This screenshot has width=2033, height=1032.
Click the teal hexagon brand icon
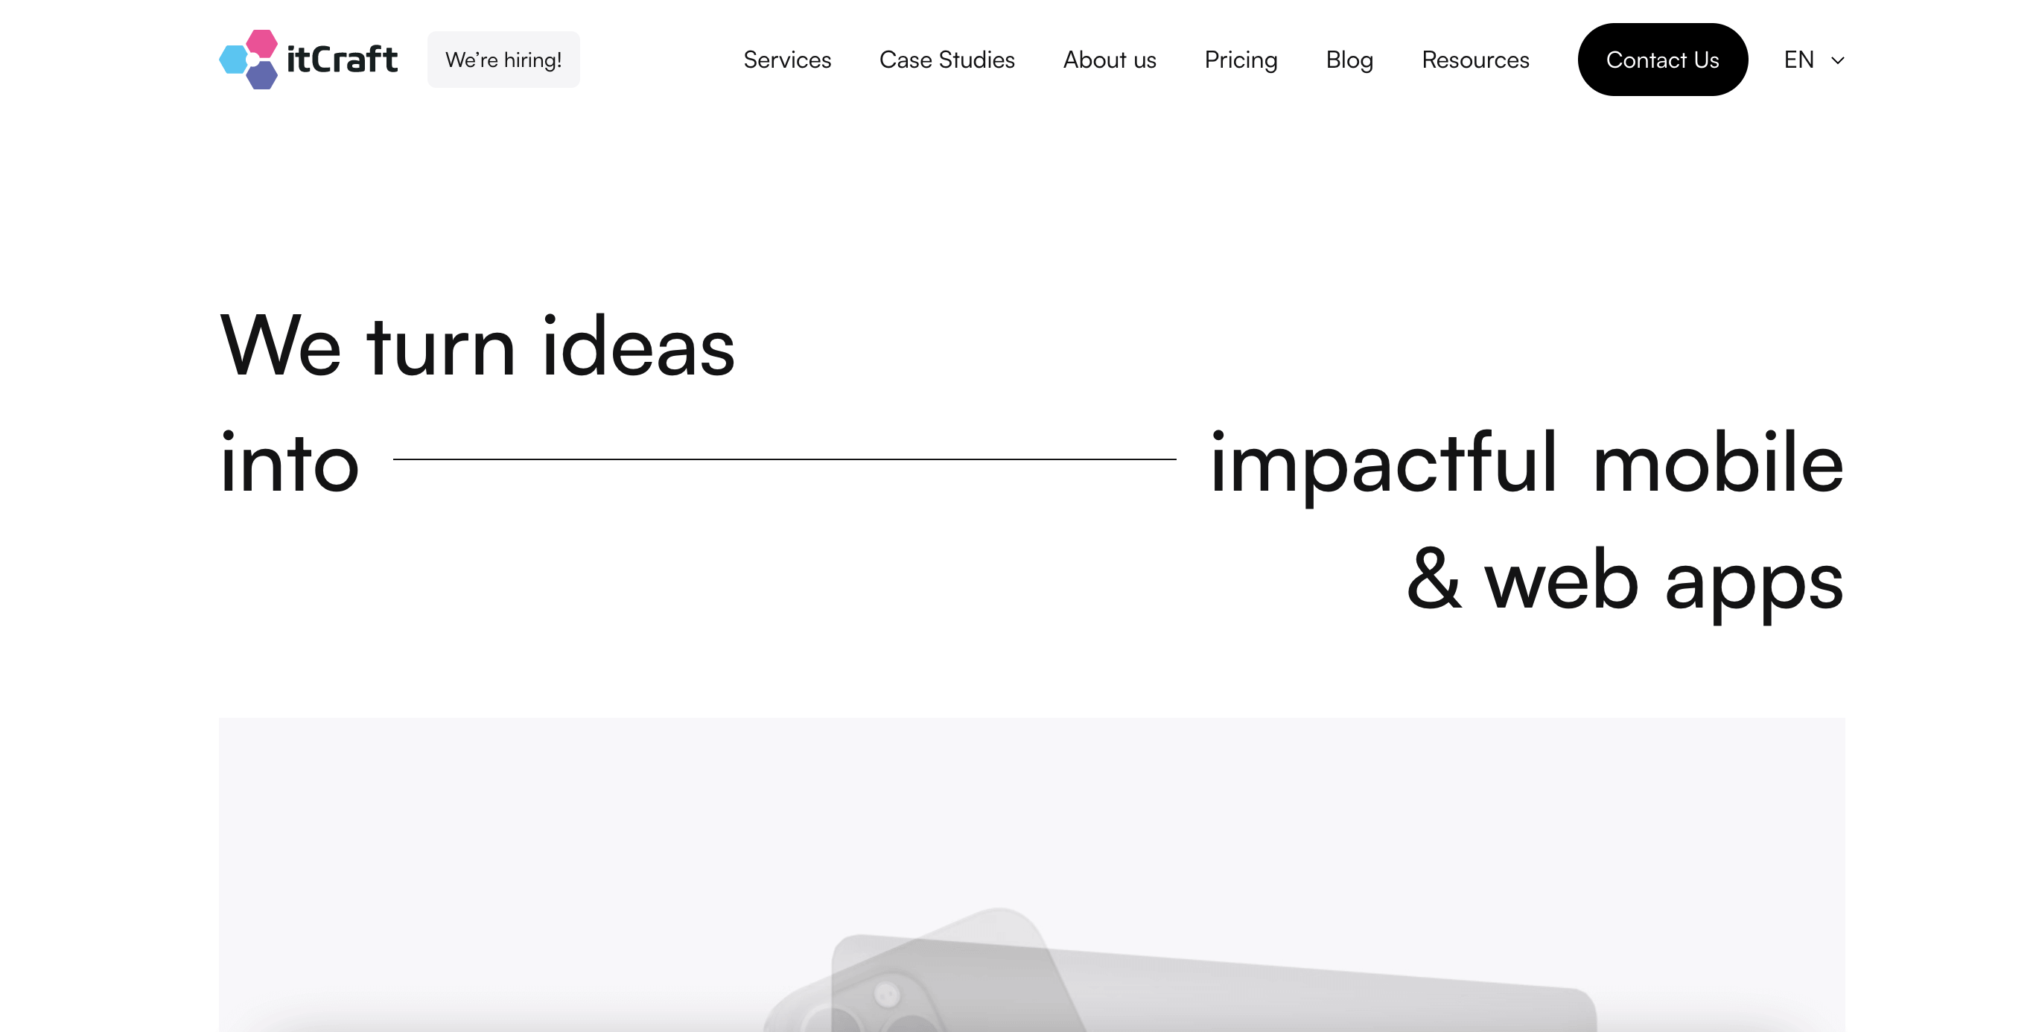(235, 57)
